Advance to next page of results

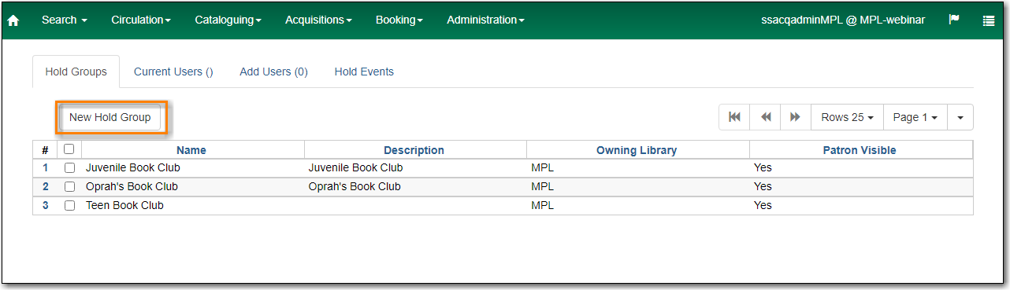click(x=796, y=117)
